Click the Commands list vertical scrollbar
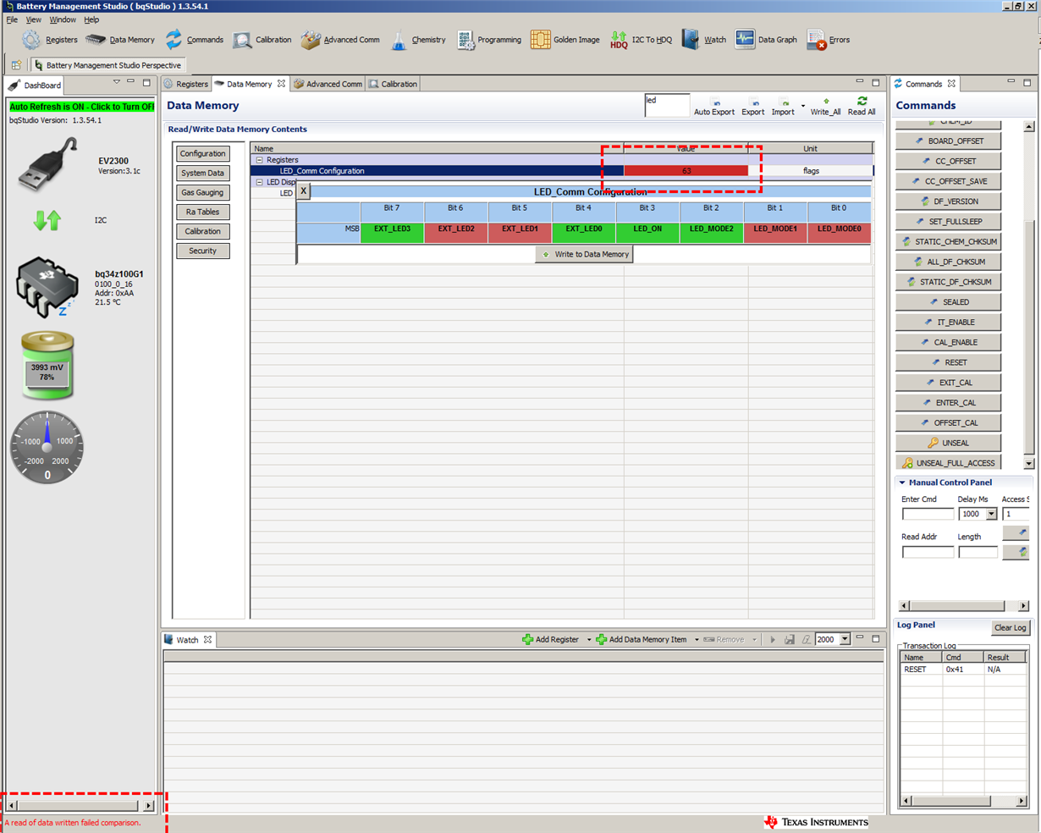Screen dimensions: 1041x833 [x=1029, y=295]
